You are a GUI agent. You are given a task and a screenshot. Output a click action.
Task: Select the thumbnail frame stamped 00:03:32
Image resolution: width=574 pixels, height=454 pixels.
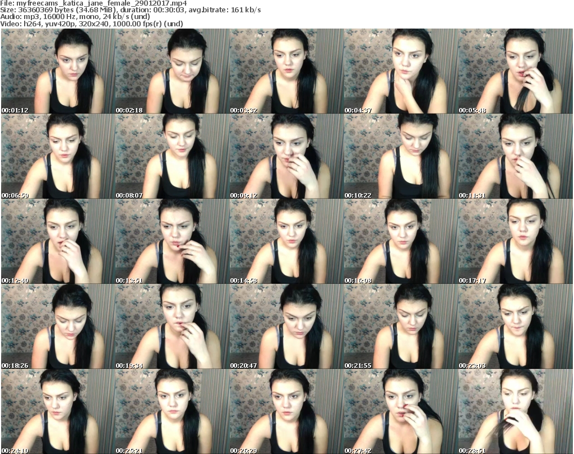tap(286, 71)
